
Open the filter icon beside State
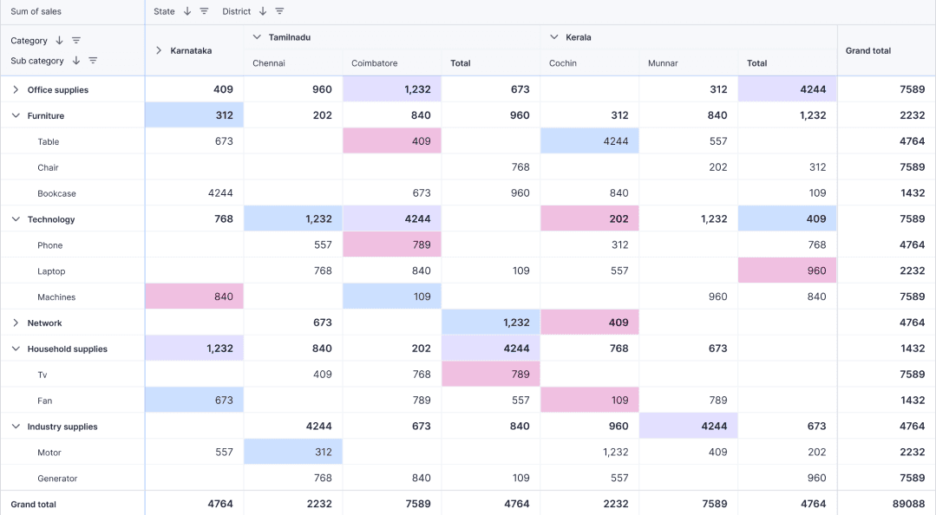tap(204, 11)
